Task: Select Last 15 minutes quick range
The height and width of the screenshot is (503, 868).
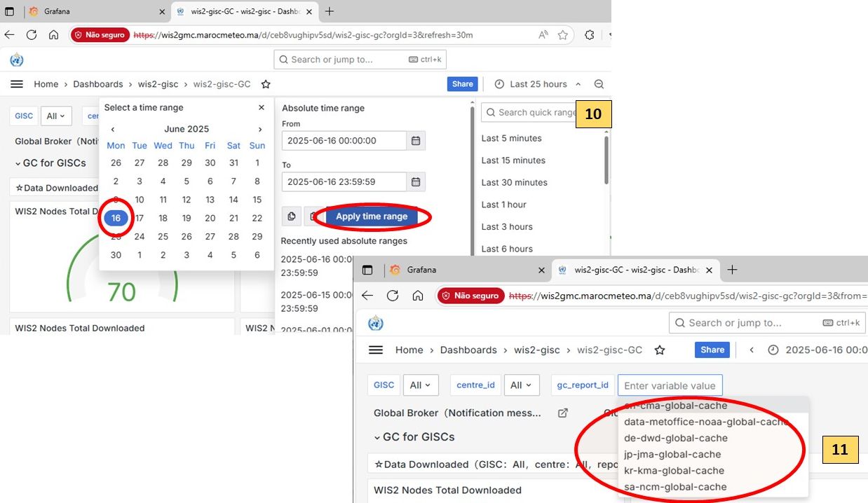Action: 513,160
